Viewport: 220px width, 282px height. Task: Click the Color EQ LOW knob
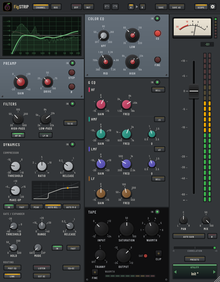pos(132,35)
